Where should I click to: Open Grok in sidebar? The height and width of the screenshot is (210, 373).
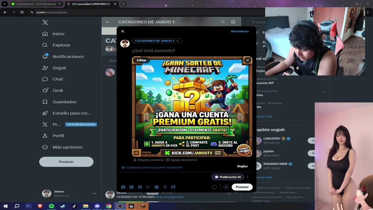coord(53,90)
